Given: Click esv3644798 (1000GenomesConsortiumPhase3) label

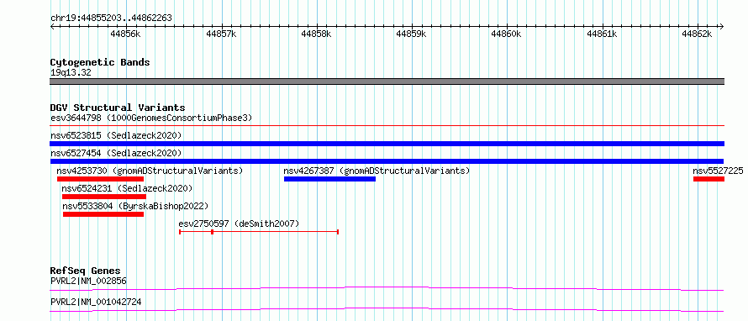Looking at the screenshot, I should point(151,118).
